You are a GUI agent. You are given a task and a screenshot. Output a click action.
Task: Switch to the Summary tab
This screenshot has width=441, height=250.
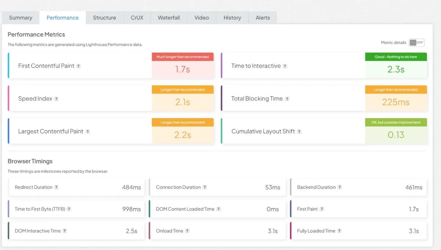pos(21,18)
